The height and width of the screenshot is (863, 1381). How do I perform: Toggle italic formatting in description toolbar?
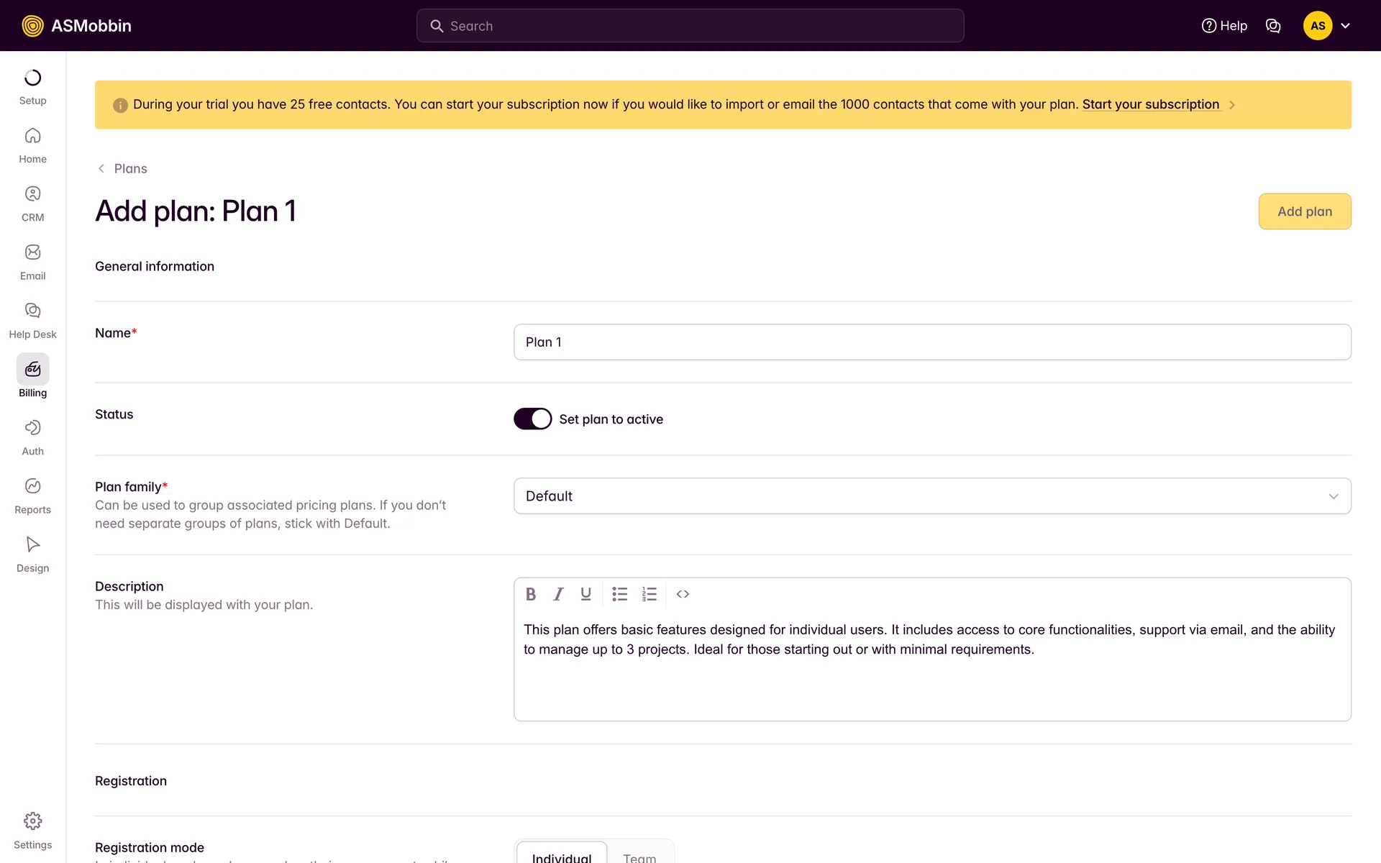click(558, 594)
